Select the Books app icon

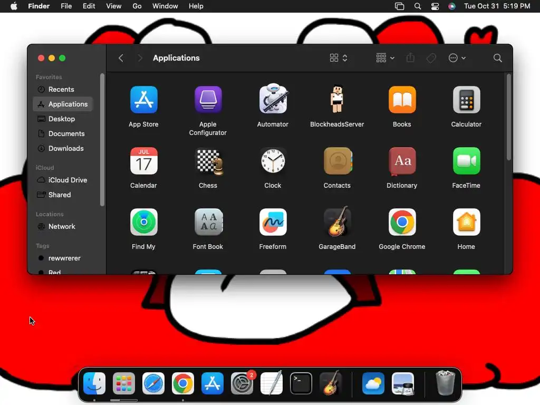click(402, 100)
